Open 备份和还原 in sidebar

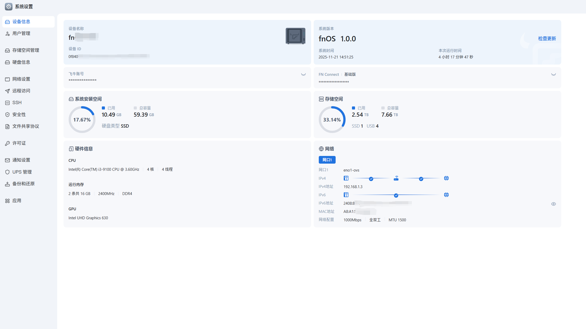[x=23, y=184]
